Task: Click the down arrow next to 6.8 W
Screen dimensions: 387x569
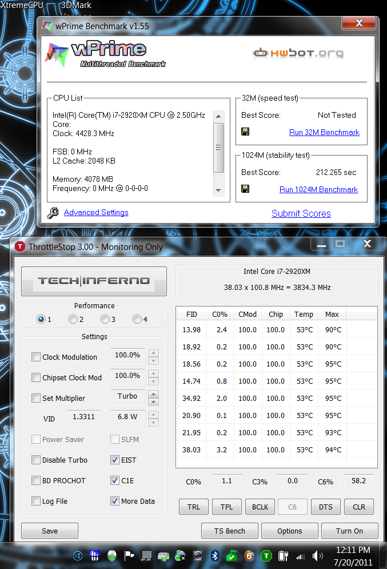Action: point(153,423)
